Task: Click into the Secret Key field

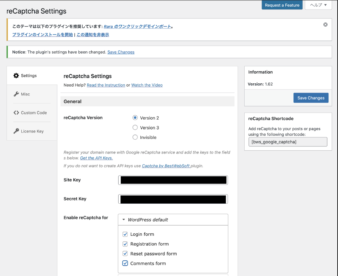Action: pyautogui.click(x=173, y=199)
